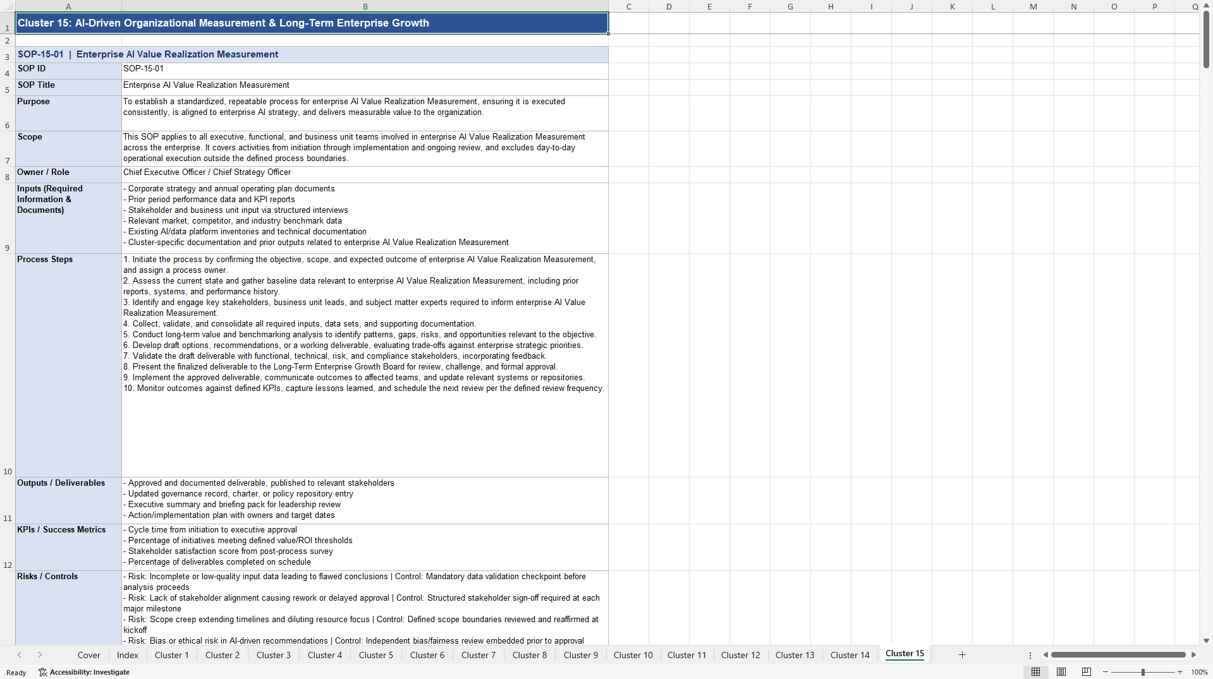Click the Accessibility: Investigate status
Screen dimensions: 1213x679
(84, 672)
